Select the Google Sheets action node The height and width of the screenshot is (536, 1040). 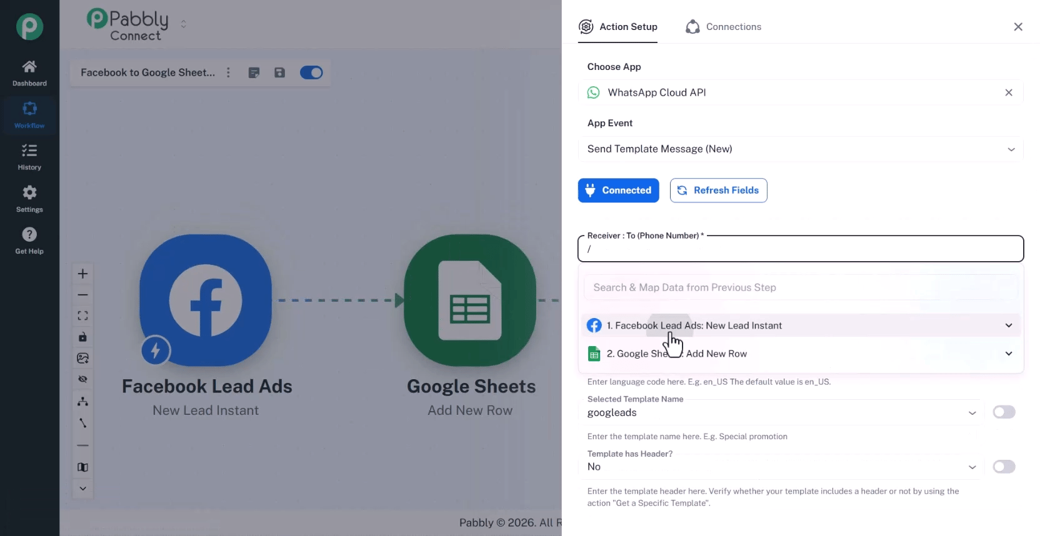(x=470, y=300)
